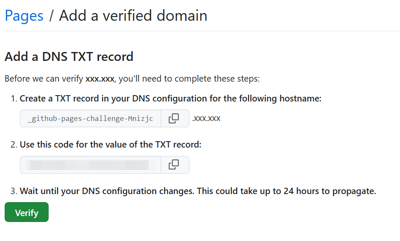Click the 'Add a verified domain' title
The image size is (400, 241).
133,16
